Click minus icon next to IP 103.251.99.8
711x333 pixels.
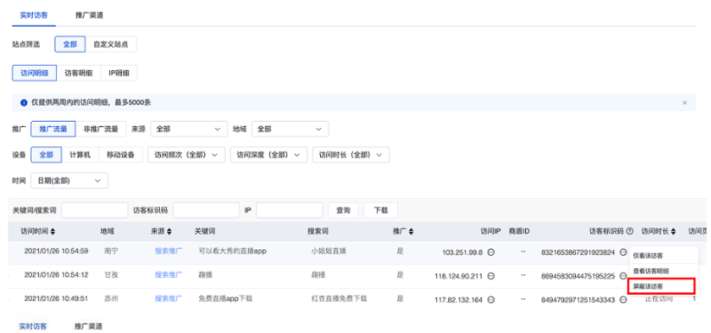click(491, 252)
